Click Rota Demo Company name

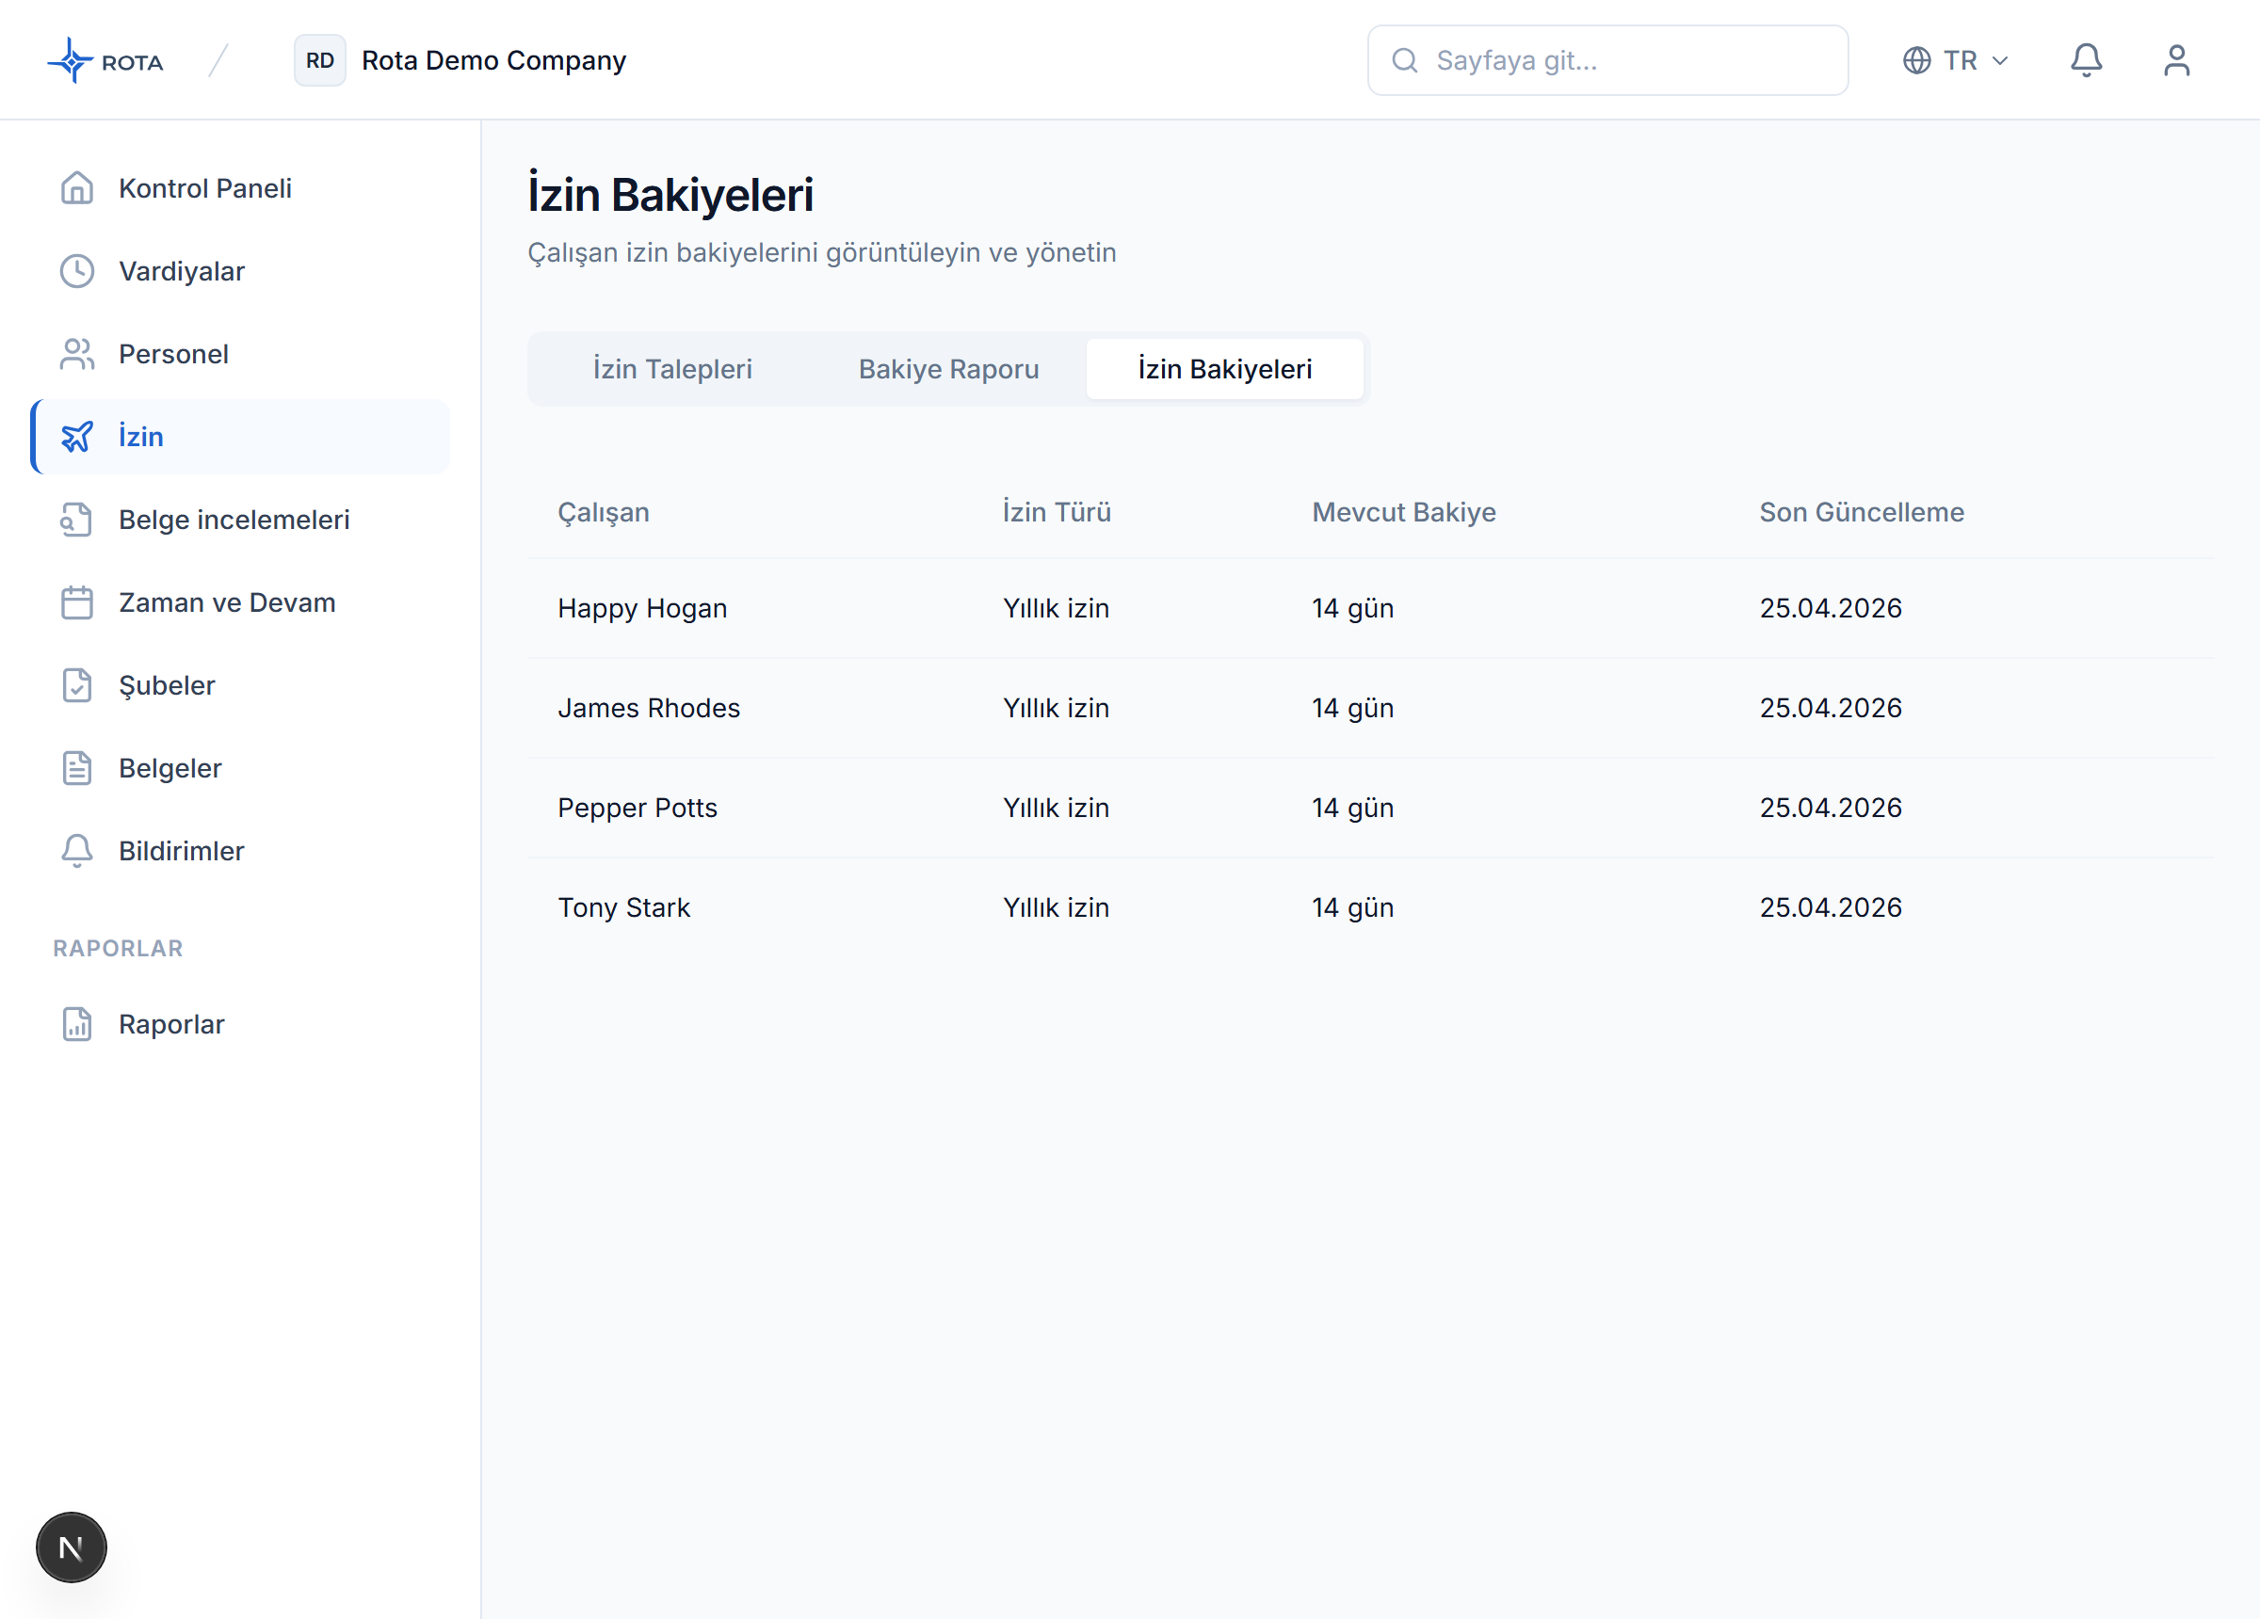(x=493, y=61)
